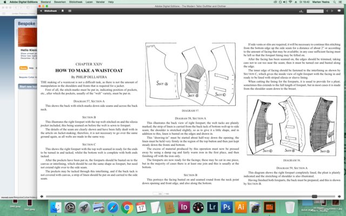Launch Adobe InDesign from the Dock
This screenshot has width=346, height=216.
184,207
